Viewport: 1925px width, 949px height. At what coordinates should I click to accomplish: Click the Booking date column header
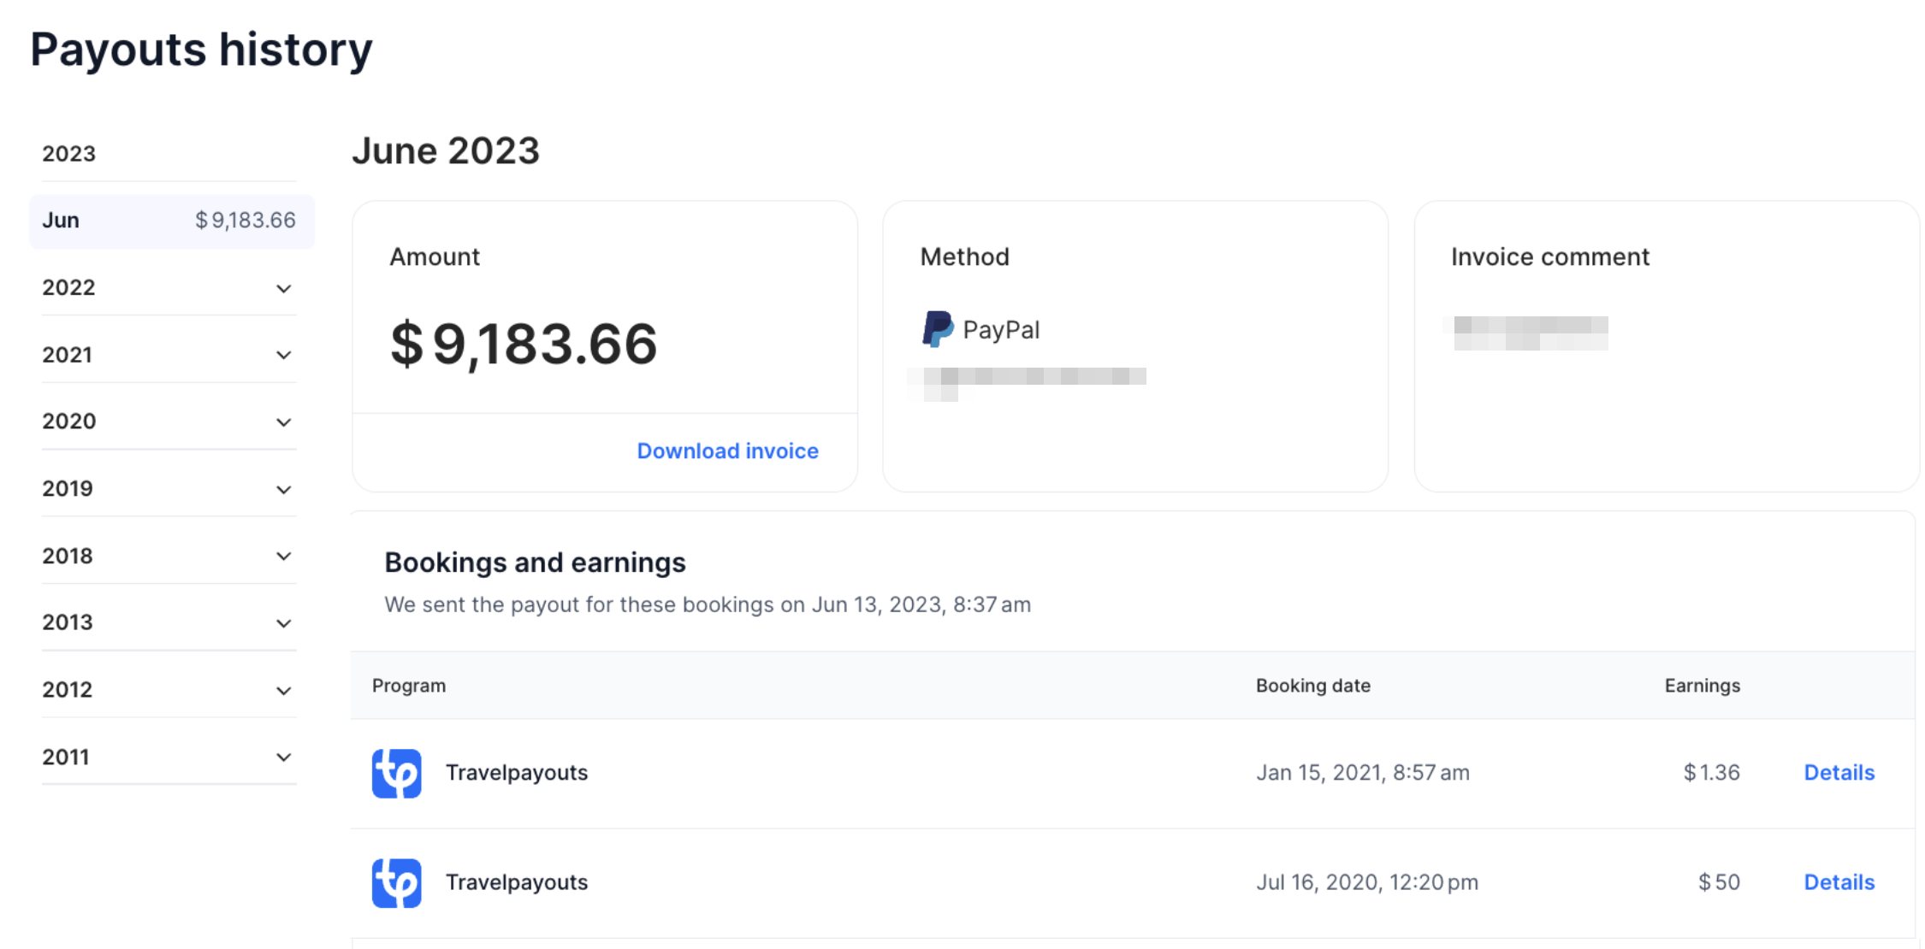tap(1313, 685)
